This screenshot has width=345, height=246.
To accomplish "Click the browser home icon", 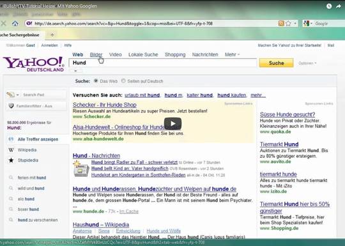I will coord(15,24).
